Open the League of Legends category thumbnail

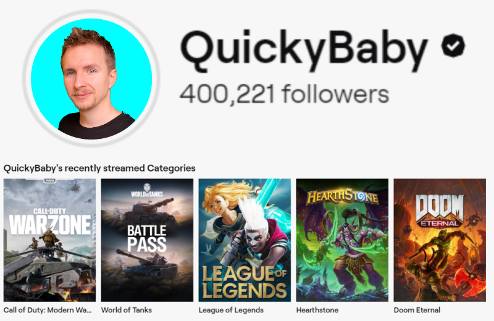[x=245, y=240]
